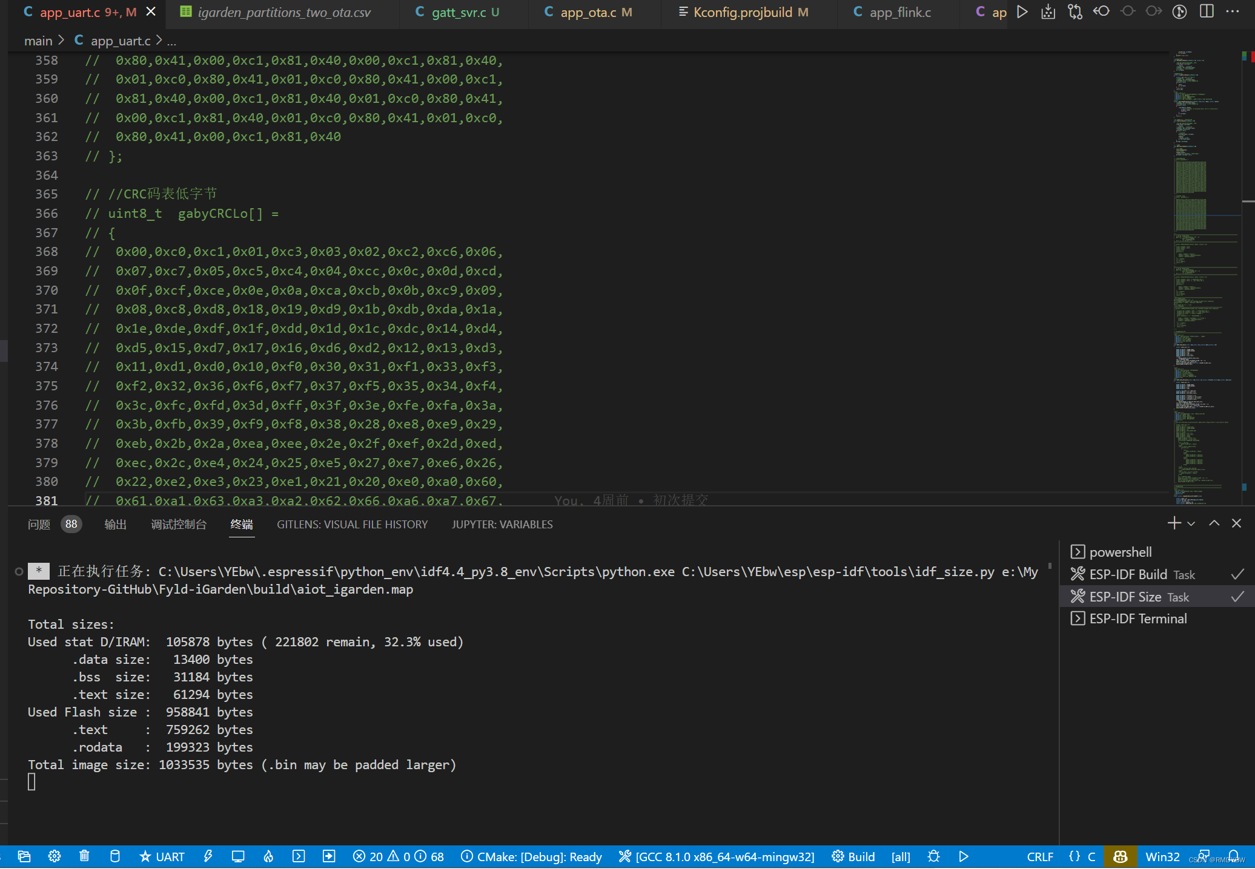The image size is (1255, 869).
Task: Click the Copilot status icon
Action: (x=1120, y=856)
